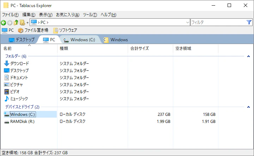
Task: Switch to the デスクトップ tab
Action: tap(22, 39)
